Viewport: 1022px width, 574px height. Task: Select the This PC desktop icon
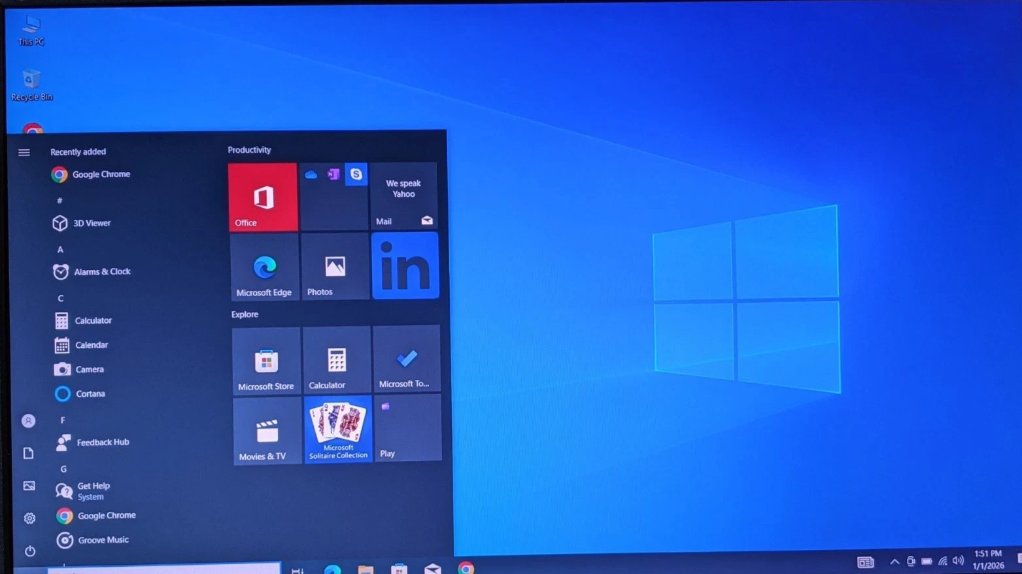click(31, 30)
